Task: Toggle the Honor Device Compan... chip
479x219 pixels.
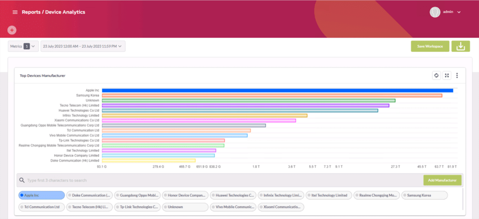Action: [185, 195]
